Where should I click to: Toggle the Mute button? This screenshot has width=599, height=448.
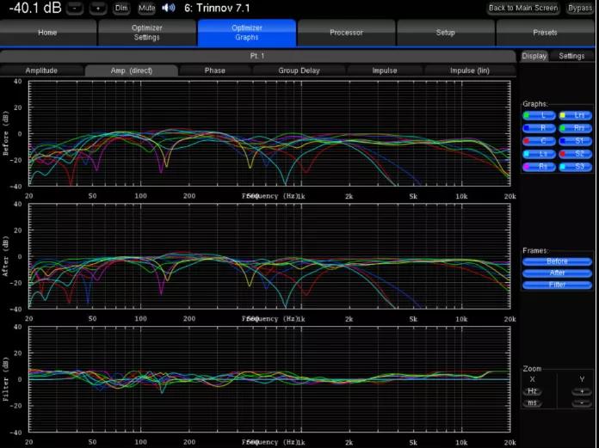coord(146,8)
